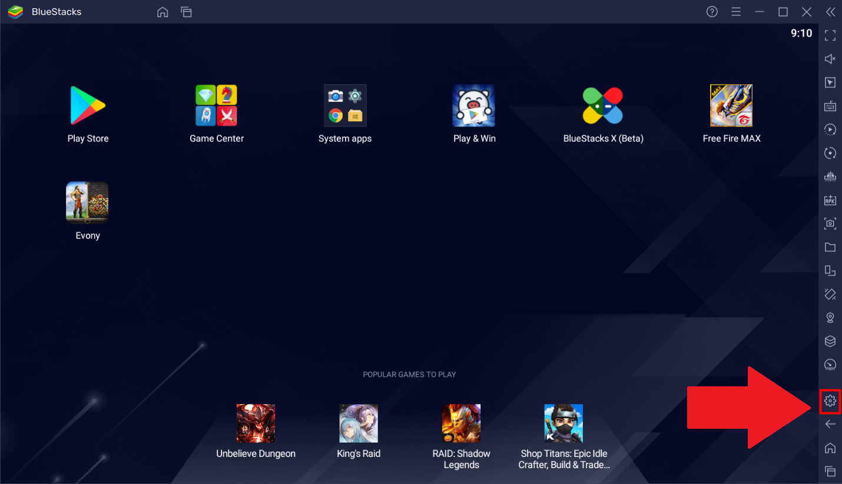Screen dimensions: 842x484
Task: Open the macro recorder icon in sidebar
Action: [830, 129]
